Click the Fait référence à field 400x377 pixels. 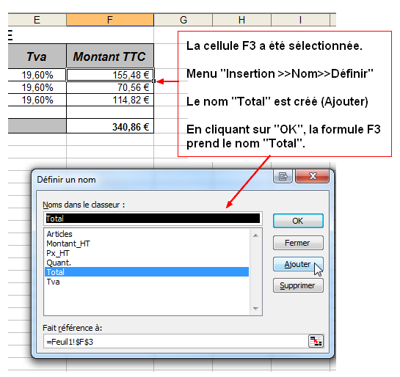(x=176, y=341)
